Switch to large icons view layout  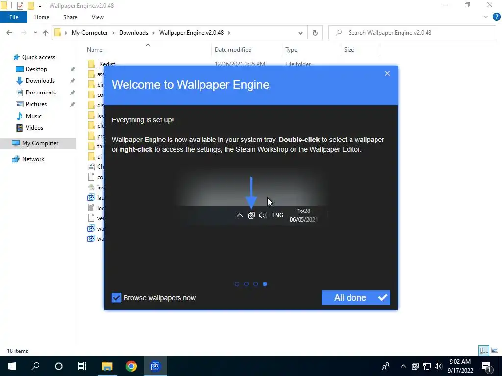point(495,351)
